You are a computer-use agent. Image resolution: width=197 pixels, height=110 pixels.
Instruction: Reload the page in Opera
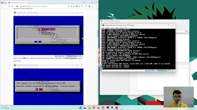point(9,6)
